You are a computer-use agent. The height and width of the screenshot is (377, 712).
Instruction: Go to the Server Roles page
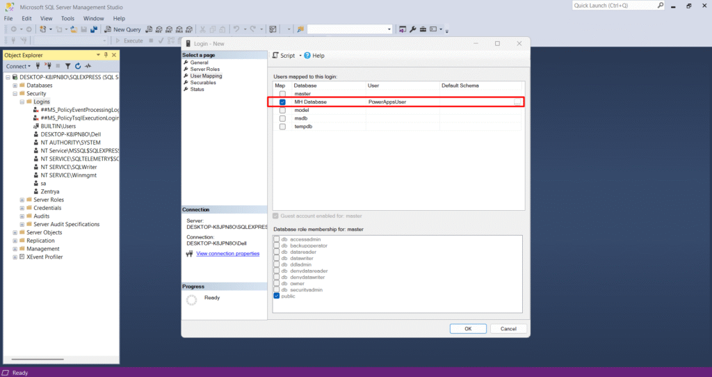click(x=204, y=70)
